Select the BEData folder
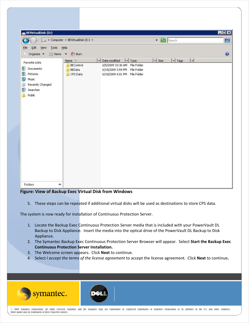 coord(75,70)
